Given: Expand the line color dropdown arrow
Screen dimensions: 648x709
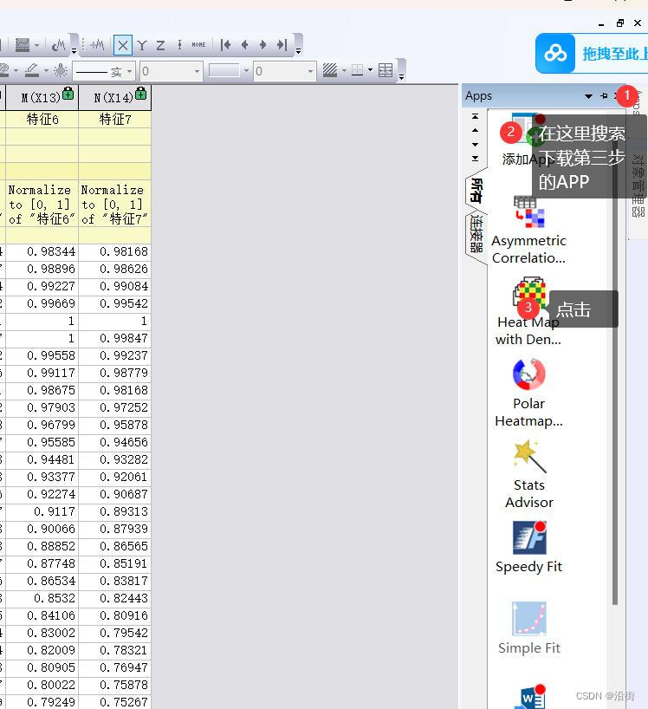Looking at the screenshot, I should pyautogui.click(x=46, y=70).
